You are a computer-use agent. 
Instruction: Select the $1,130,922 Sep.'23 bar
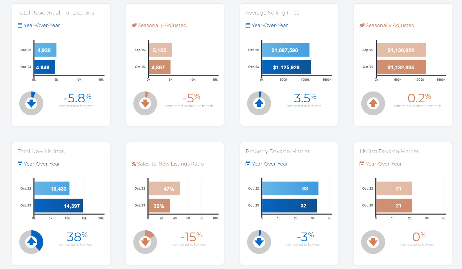tap(401, 50)
